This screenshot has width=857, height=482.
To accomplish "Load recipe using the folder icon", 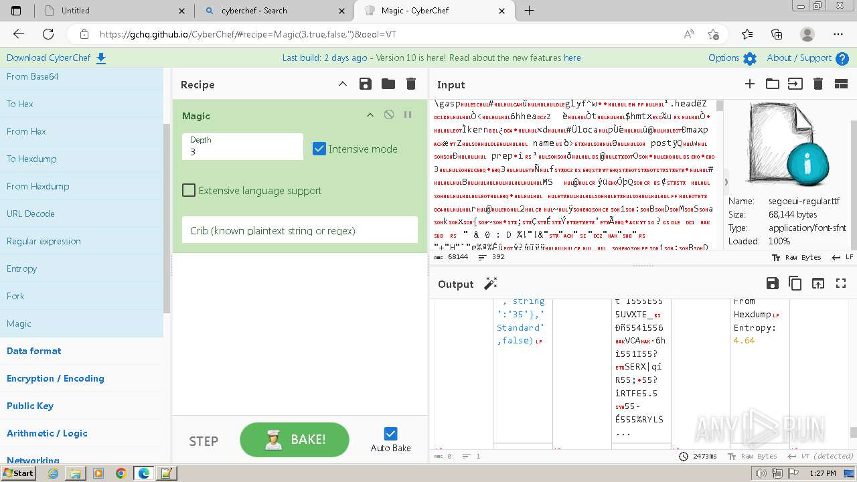I will [388, 84].
